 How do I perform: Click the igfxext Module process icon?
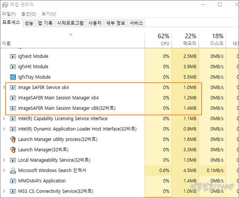click(x=13, y=56)
